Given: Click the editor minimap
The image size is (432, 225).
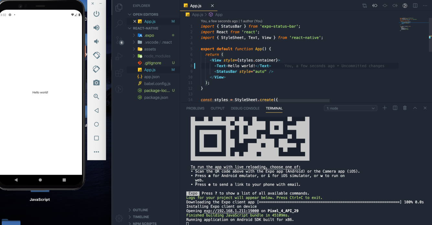Looking at the screenshot, I should click(414, 24).
